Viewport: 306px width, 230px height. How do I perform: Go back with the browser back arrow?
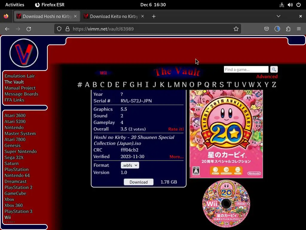7,29
